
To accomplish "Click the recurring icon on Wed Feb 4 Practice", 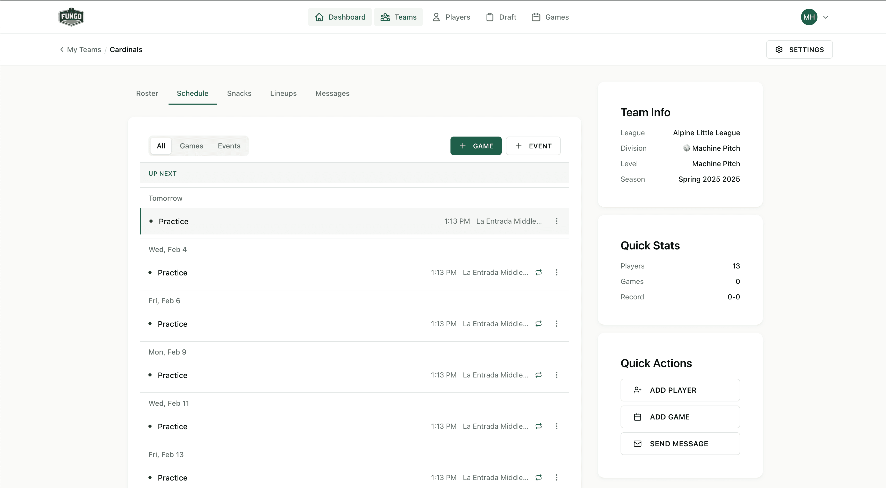I will 539,272.
